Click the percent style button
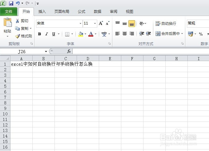 pos(201,34)
